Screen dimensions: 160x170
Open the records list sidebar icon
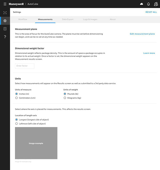click(x=5, y=29)
